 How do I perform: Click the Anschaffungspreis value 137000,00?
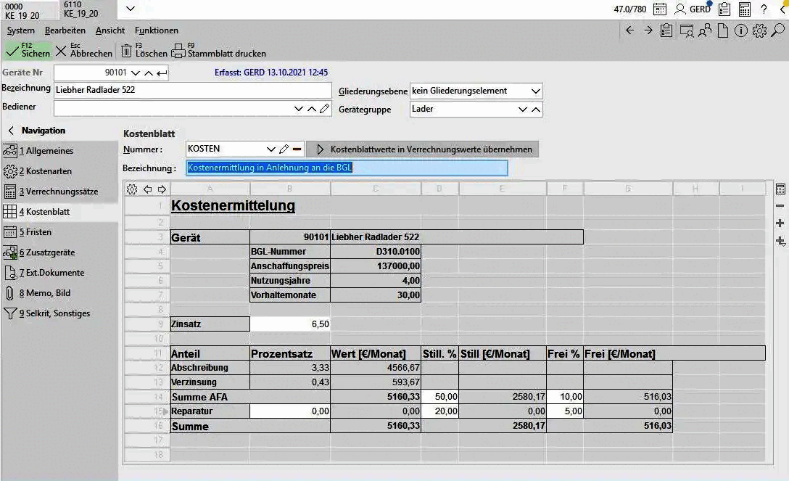click(376, 266)
